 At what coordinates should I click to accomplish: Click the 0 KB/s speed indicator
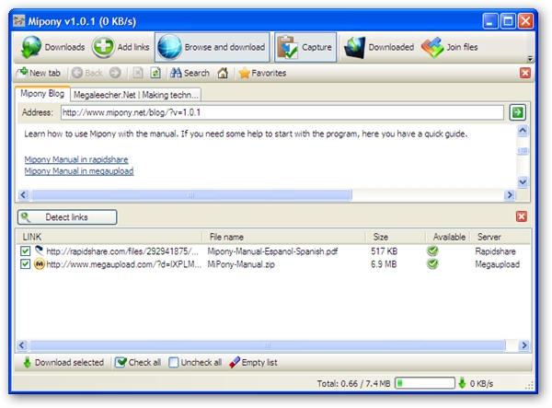click(476, 383)
